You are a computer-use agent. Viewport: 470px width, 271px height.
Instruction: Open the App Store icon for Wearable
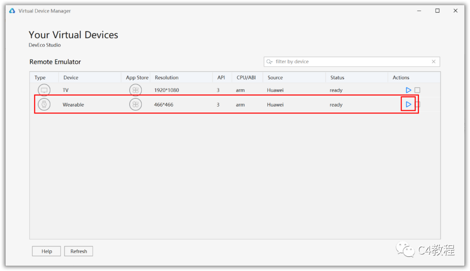135,104
